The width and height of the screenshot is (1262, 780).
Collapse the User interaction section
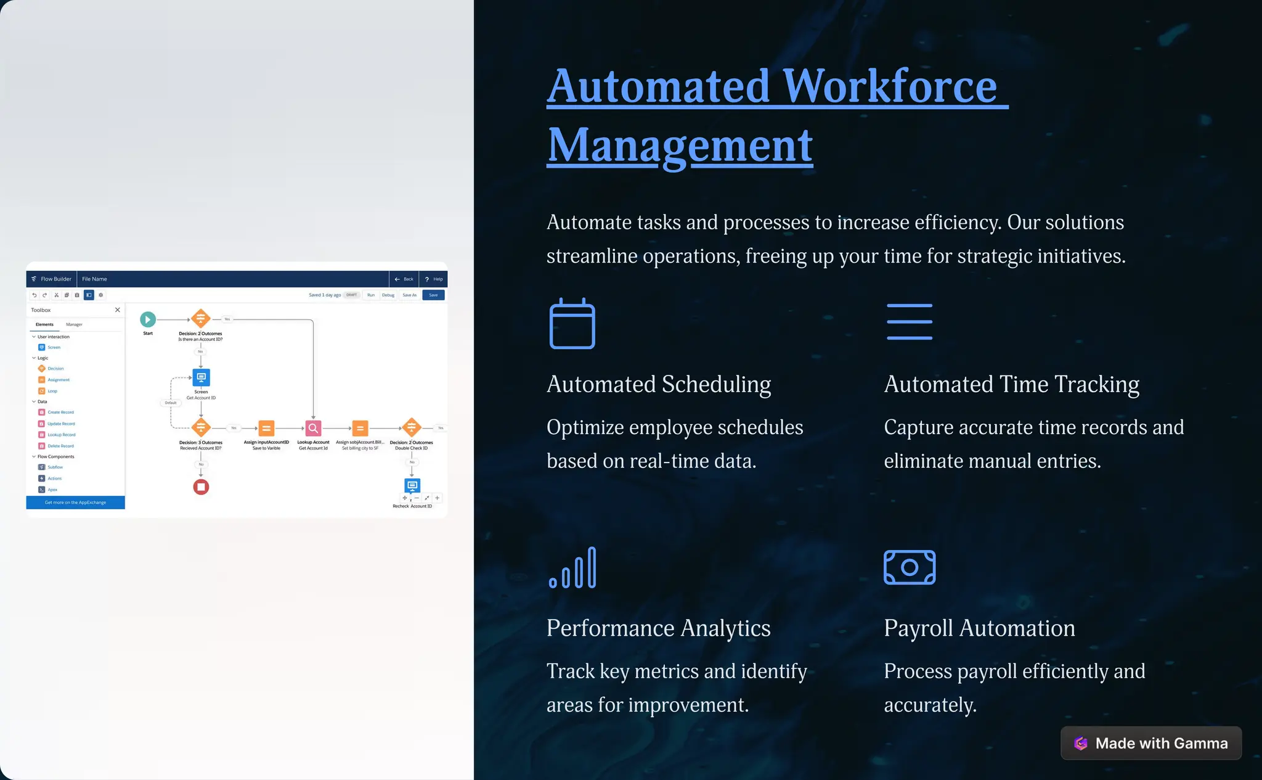tap(34, 337)
